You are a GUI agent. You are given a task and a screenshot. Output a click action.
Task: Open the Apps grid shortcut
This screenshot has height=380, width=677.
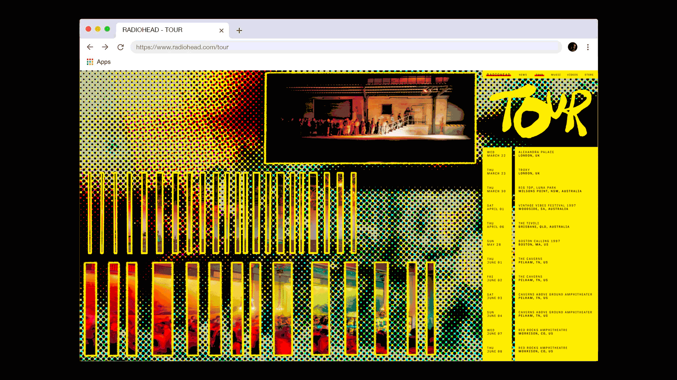[x=99, y=62]
